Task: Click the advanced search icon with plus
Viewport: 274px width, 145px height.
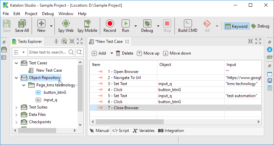Action: pyautogui.click(x=79, y=52)
